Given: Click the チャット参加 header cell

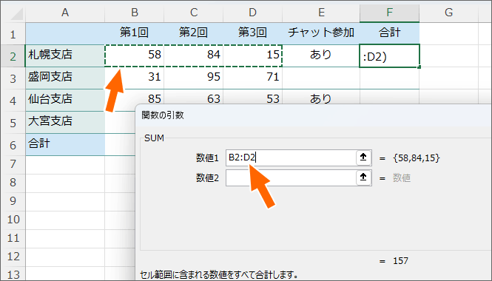Looking at the screenshot, I should (x=321, y=33).
